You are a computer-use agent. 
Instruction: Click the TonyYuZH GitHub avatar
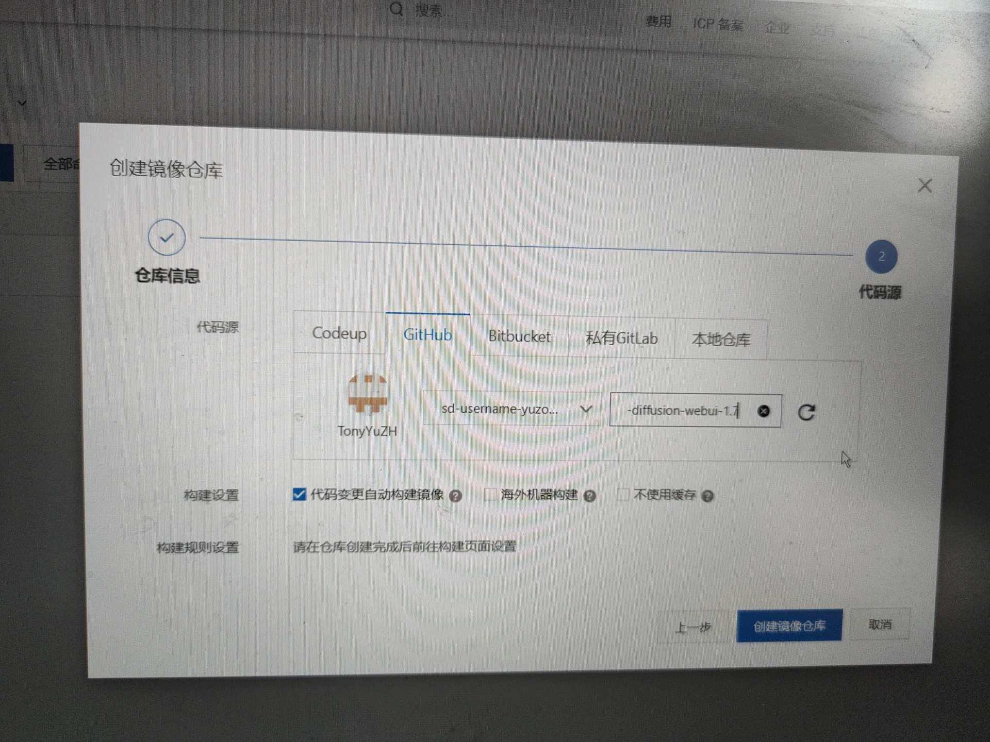367,394
